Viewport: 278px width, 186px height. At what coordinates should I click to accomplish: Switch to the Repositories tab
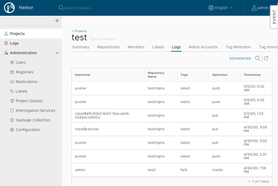click(x=108, y=47)
